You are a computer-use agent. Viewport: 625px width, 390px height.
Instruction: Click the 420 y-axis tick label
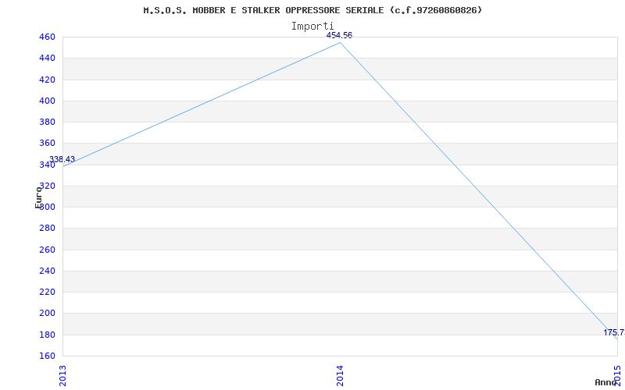pos(47,80)
